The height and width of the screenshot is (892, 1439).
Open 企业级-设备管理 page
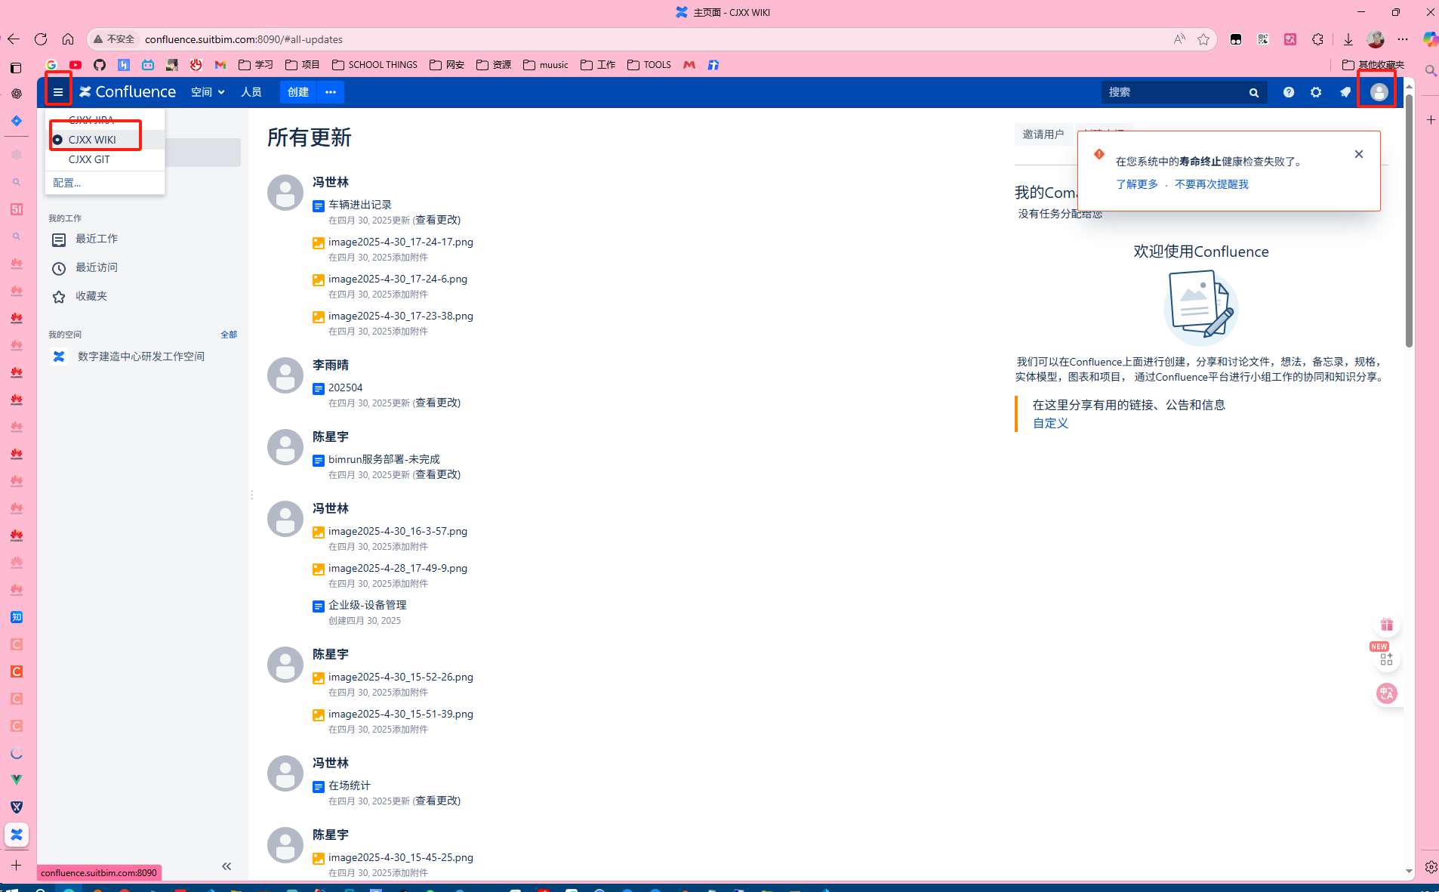point(367,605)
